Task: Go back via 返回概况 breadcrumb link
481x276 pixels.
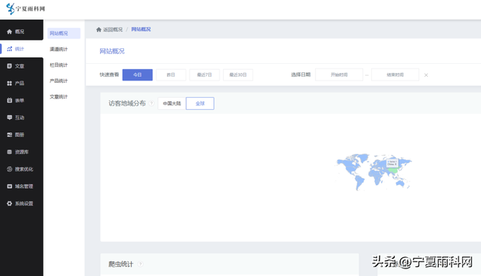Action: pyautogui.click(x=113, y=29)
